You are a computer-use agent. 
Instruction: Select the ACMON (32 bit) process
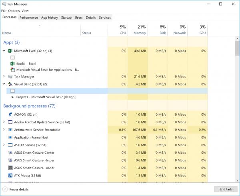pyautogui.click(x=104, y=115)
